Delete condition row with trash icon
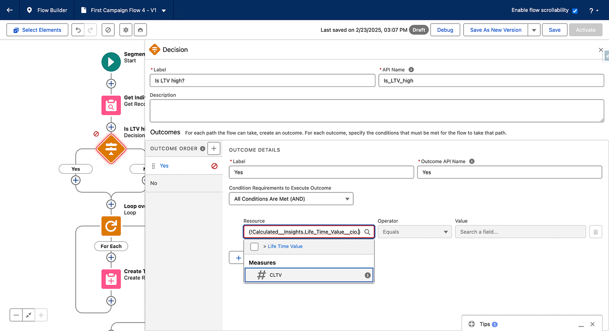 (596, 232)
